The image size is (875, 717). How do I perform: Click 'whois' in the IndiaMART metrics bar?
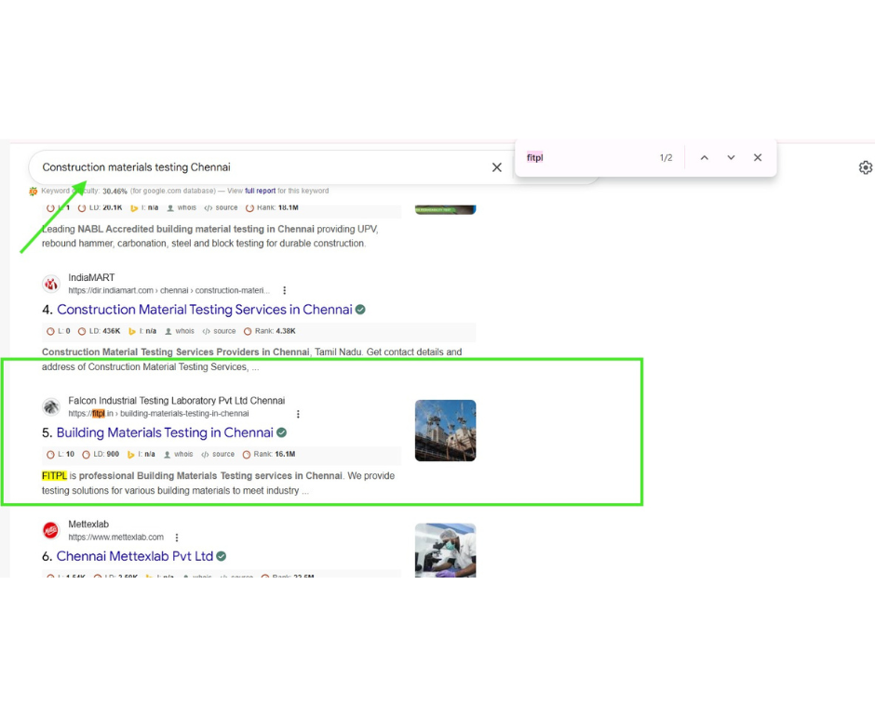click(x=180, y=331)
